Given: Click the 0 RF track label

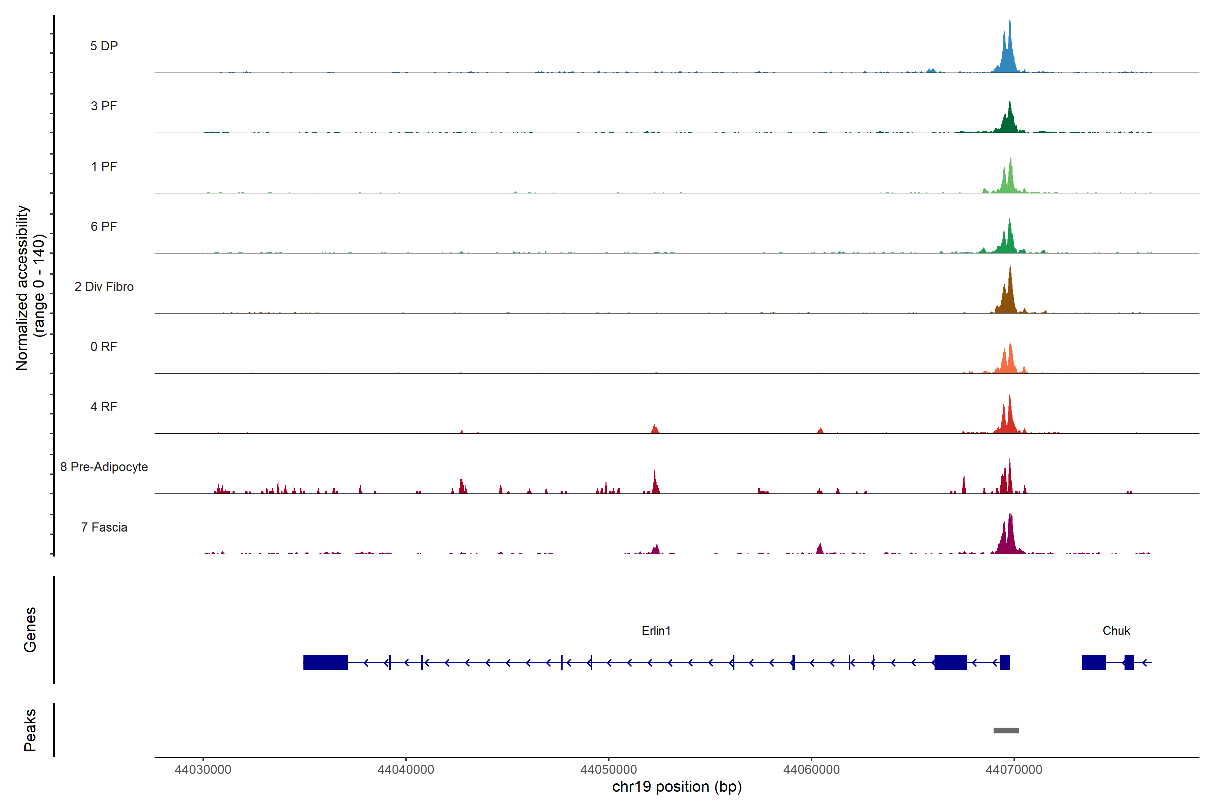Looking at the screenshot, I should pyautogui.click(x=104, y=347).
